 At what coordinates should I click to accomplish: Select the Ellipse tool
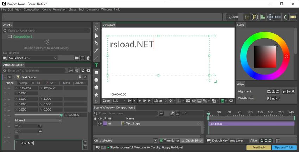[x=96, y=80]
